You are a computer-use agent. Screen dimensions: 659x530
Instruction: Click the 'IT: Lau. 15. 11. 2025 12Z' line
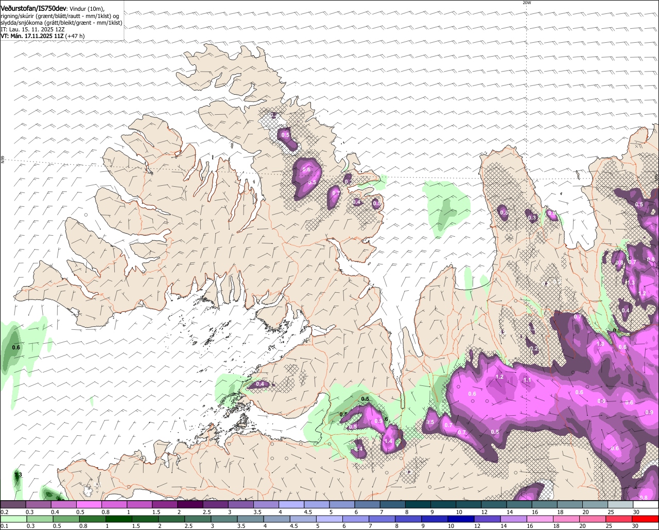point(32,29)
